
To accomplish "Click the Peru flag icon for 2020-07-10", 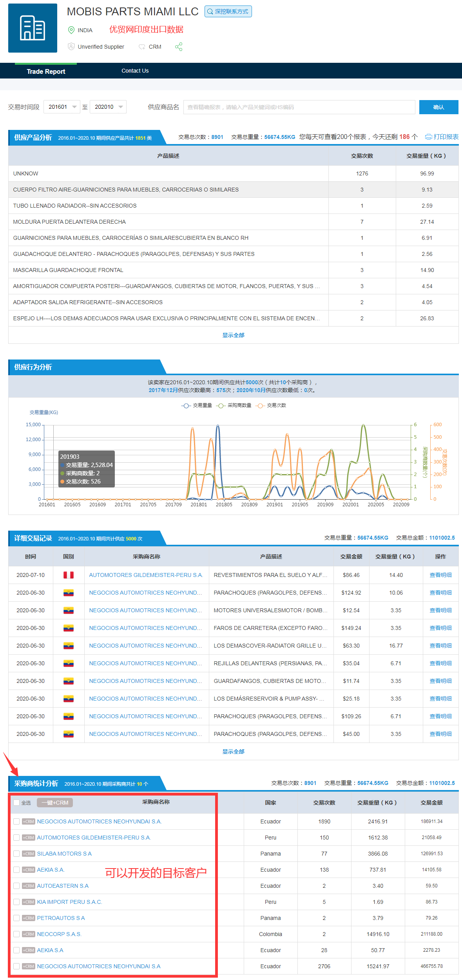I will [x=69, y=575].
